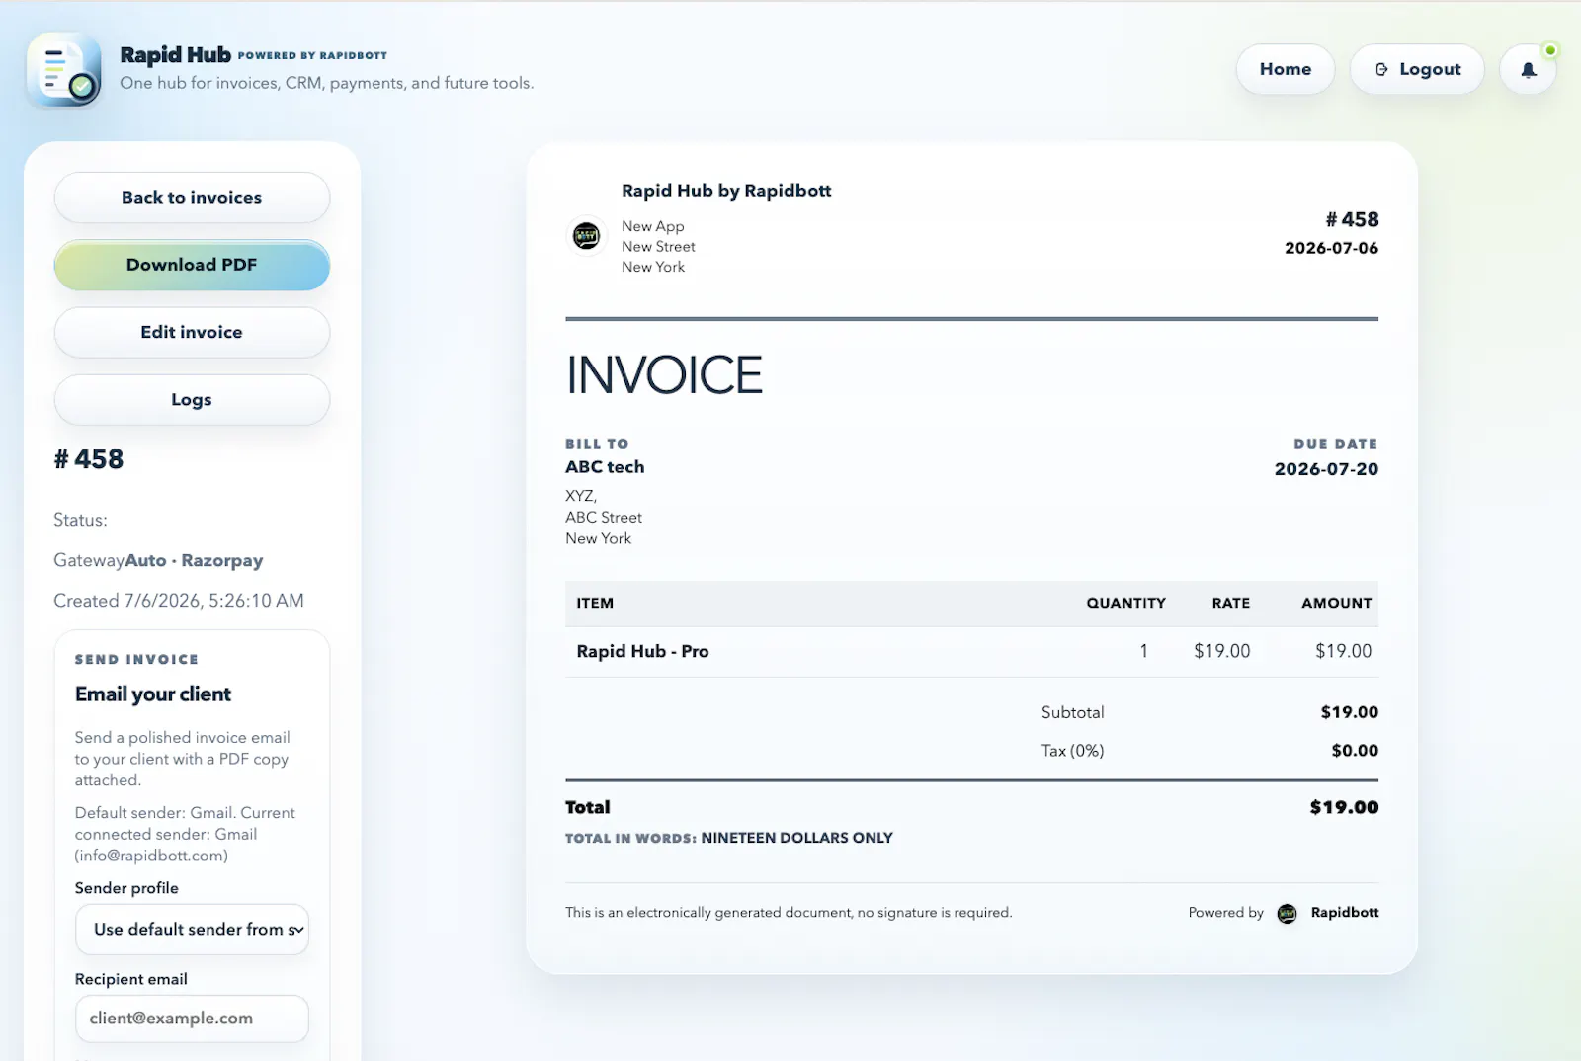Click the electronically generated document note

(789, 913)
